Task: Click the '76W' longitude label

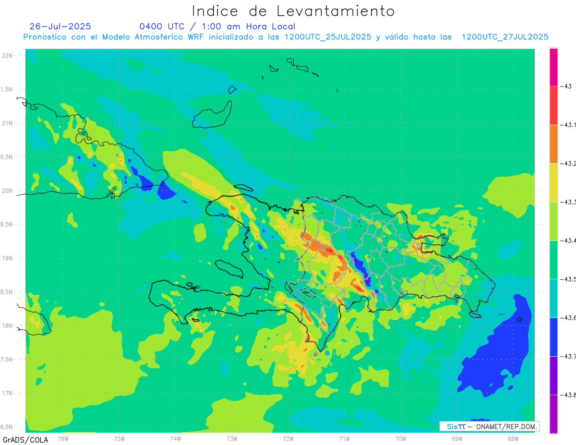Action: [x=63, y=438]
